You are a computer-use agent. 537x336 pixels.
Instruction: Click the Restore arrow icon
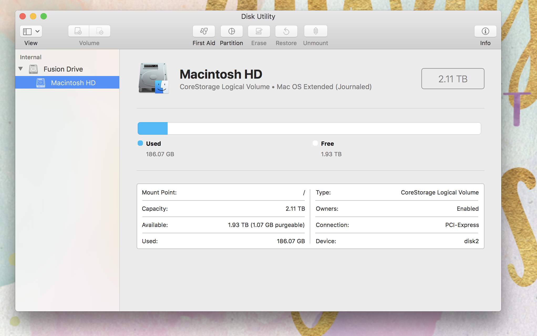(286, 31)
